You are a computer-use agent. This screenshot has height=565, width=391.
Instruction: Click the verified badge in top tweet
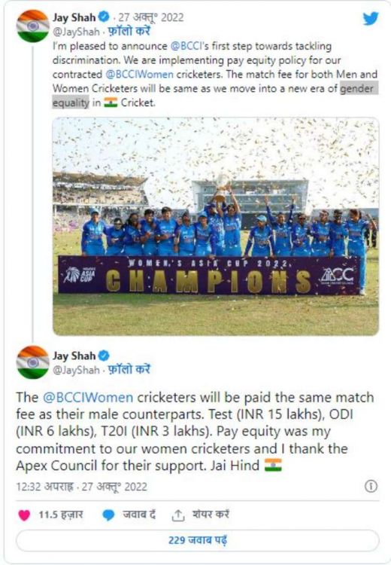pyautogui.click(x=104, y=17)
